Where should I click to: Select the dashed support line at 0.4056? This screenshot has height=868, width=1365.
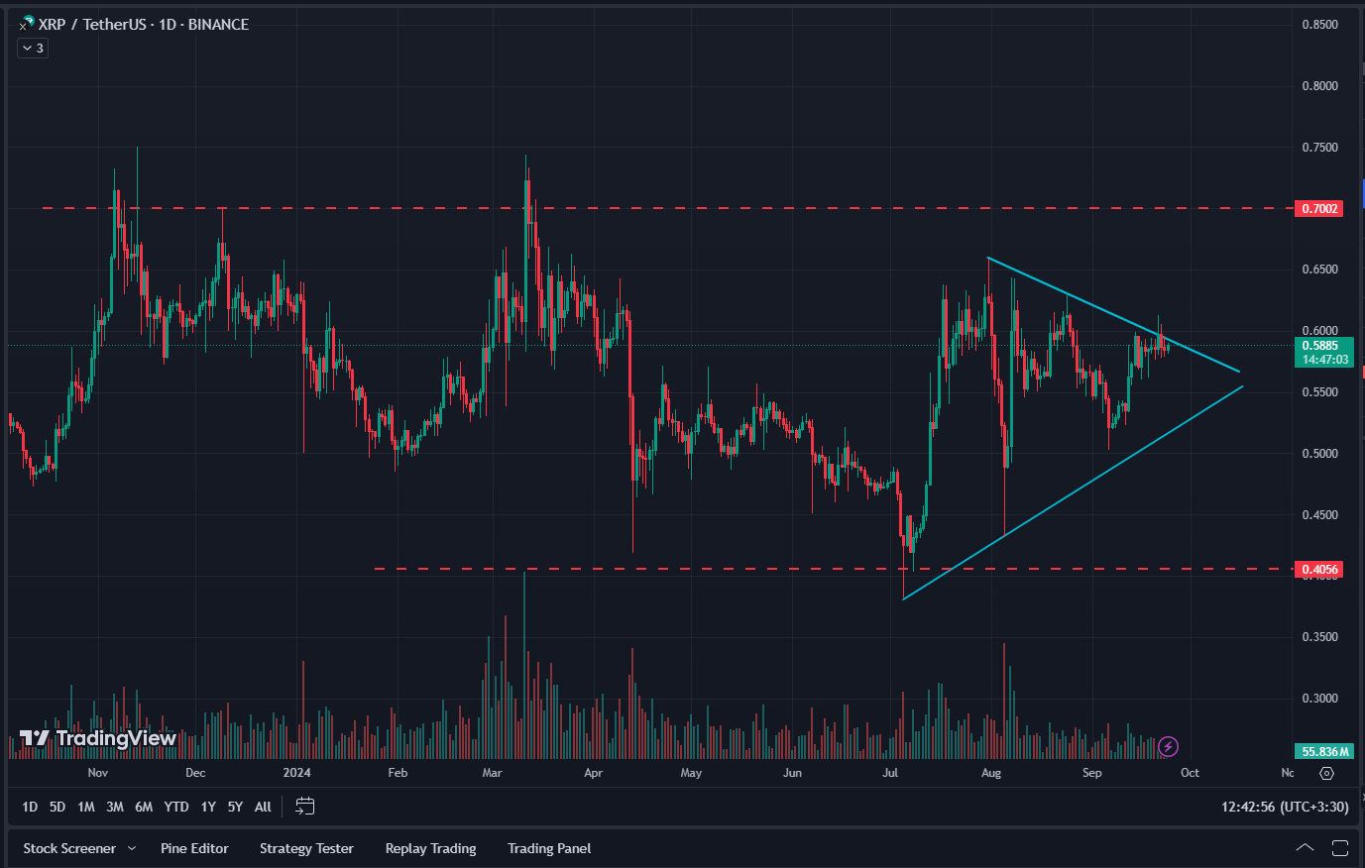click(x=833, y=569)
